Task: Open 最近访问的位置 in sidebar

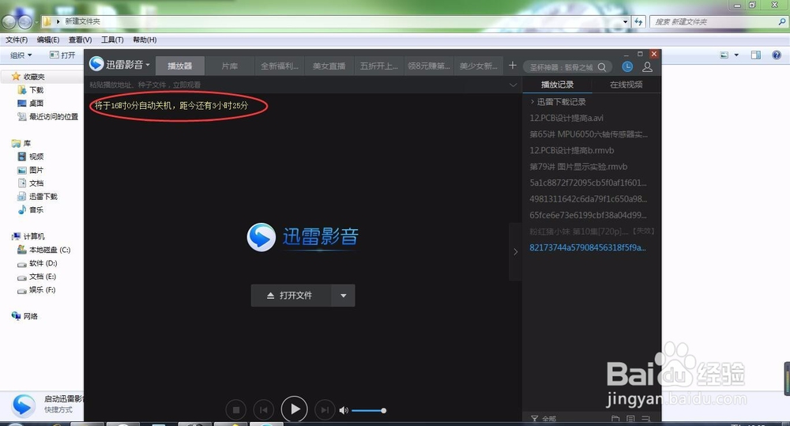Action: [48, 116]
